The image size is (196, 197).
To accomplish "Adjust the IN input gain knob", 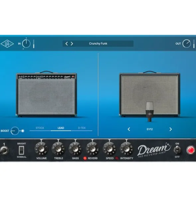I will click(x=26, y=44).
